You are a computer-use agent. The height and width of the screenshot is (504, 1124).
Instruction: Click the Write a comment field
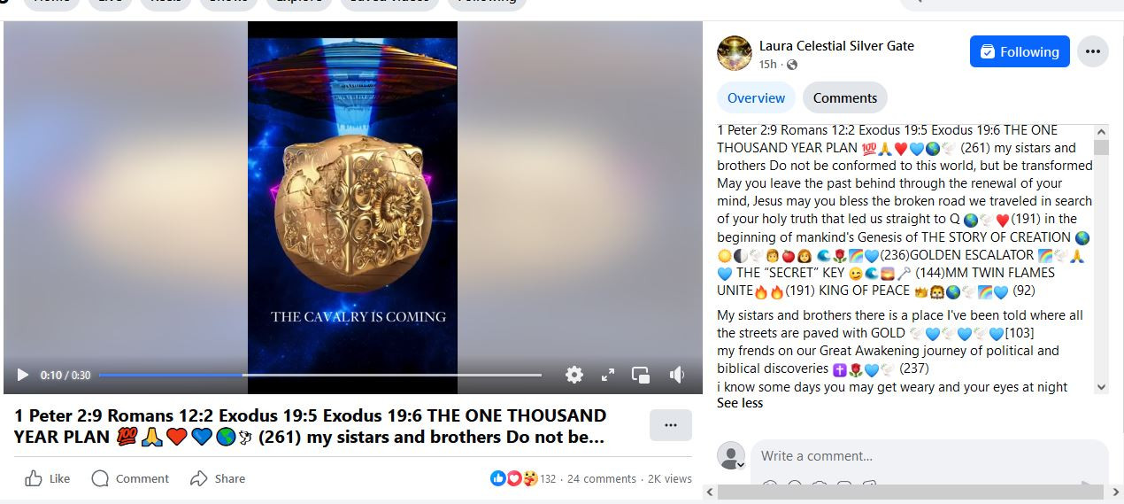[x=929, y=456]
